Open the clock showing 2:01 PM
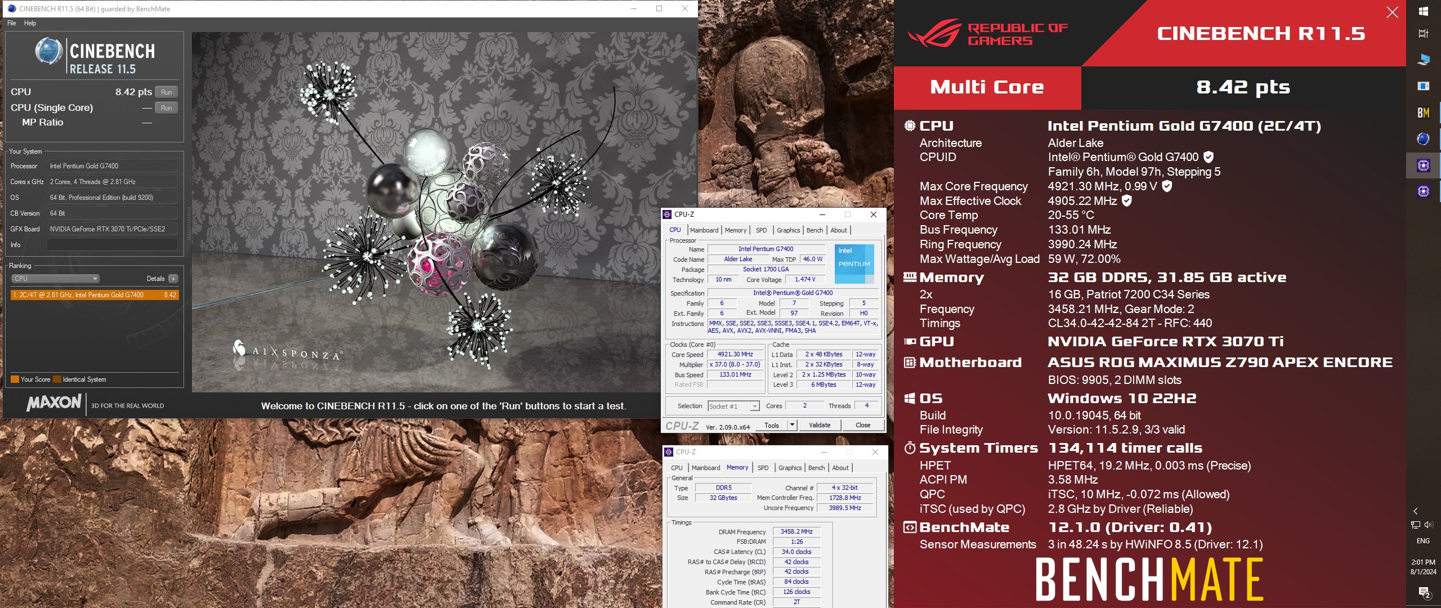Screen dimensions: 1441x608 (x=1423, y=567)
